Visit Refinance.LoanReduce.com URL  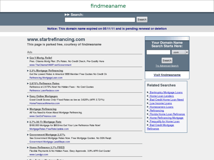[44, 90]
